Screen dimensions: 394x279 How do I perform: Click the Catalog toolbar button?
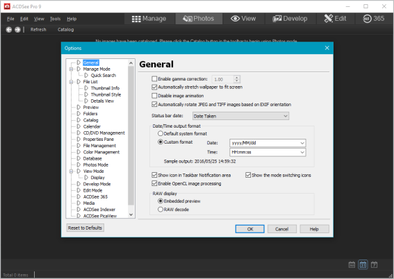tap(65, 30)
